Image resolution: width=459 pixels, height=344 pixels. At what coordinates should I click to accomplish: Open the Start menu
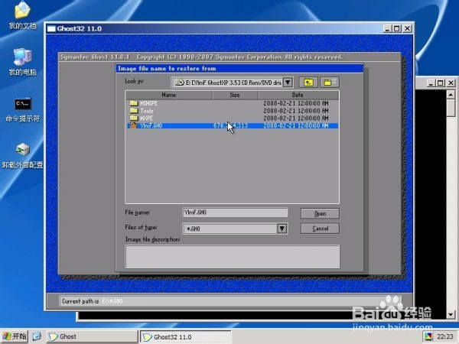pos(15,336)
